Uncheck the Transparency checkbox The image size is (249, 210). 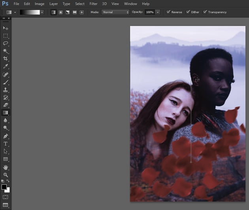coord(205,12)
